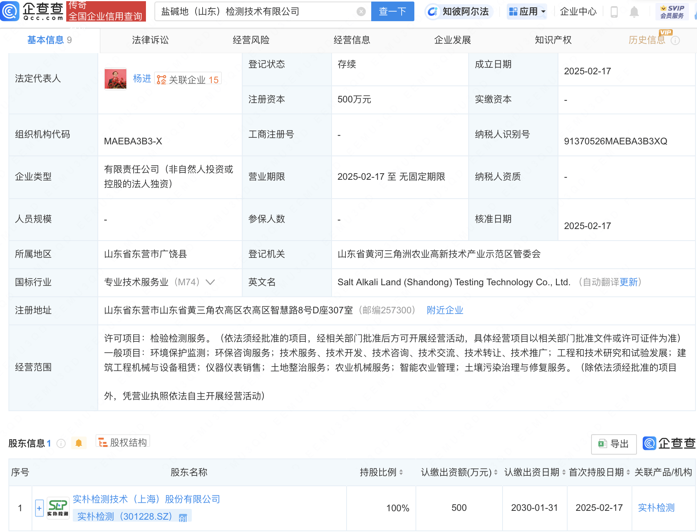Click 更新 link for English name
The height and width of the screenshot is (532, 697).
[628, 282]
